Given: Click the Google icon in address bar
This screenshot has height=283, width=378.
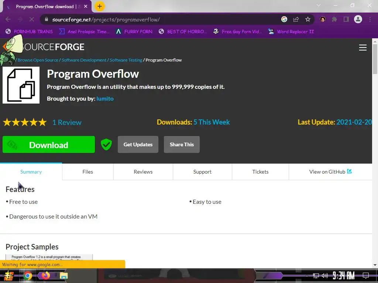Looking at the screenshot, I should [x=284, y=19].
